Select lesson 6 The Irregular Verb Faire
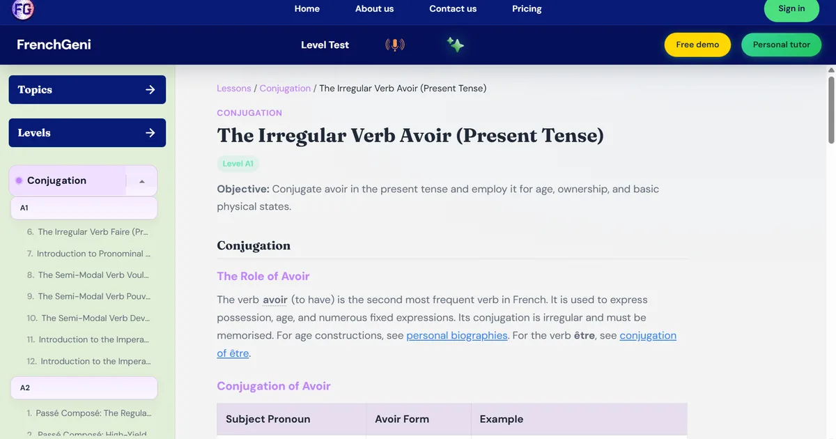This screenshot has height=439, width=836. click(88, 232)
